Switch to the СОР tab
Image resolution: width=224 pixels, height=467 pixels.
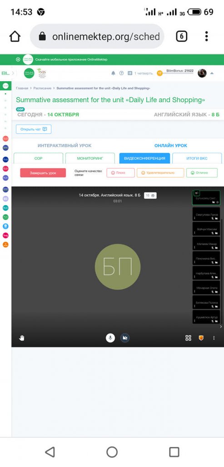click(x=39, y=158)
